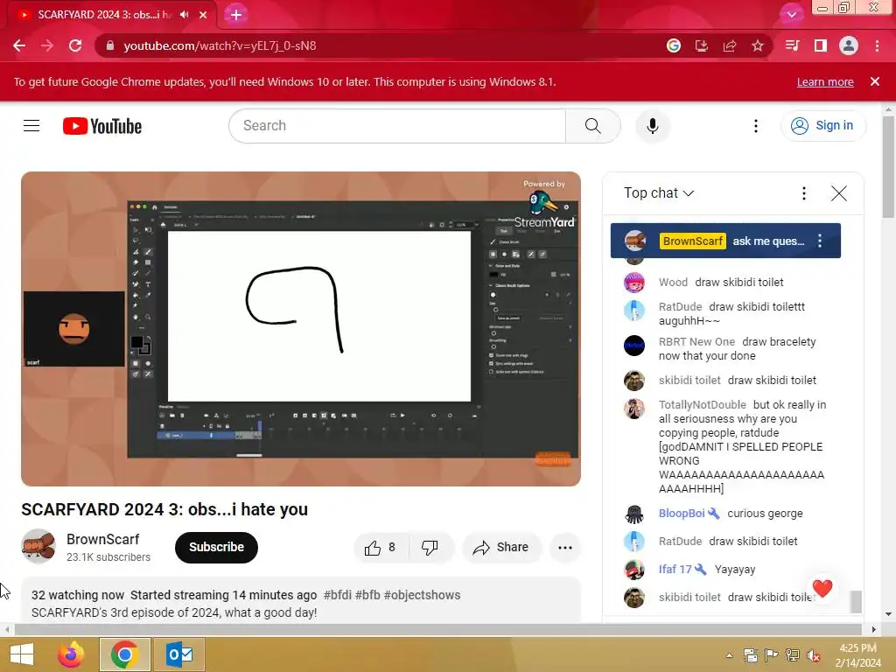Open the Chrome profile avatar

point(849,45)
